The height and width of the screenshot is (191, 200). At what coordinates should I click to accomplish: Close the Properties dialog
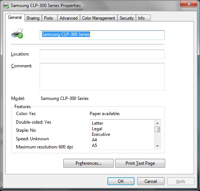click(189, 4)
